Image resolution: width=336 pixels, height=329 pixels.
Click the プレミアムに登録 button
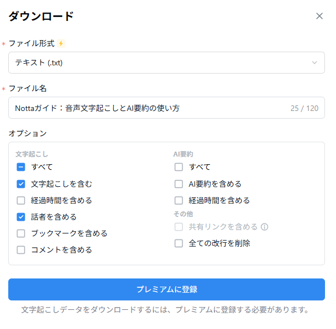click(x=167, y=289)
